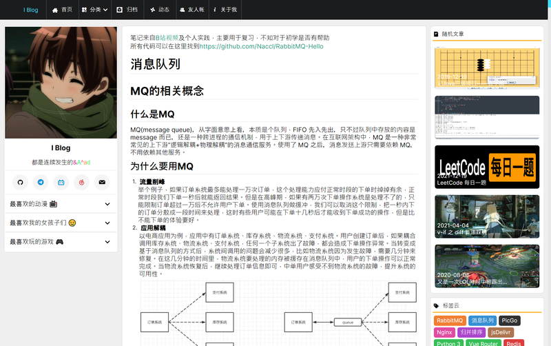Click the smiley emoji after 最喜欢我的女孩子们
The width and height of the screenshot is (551, 346).
click(x=72, y=223)
